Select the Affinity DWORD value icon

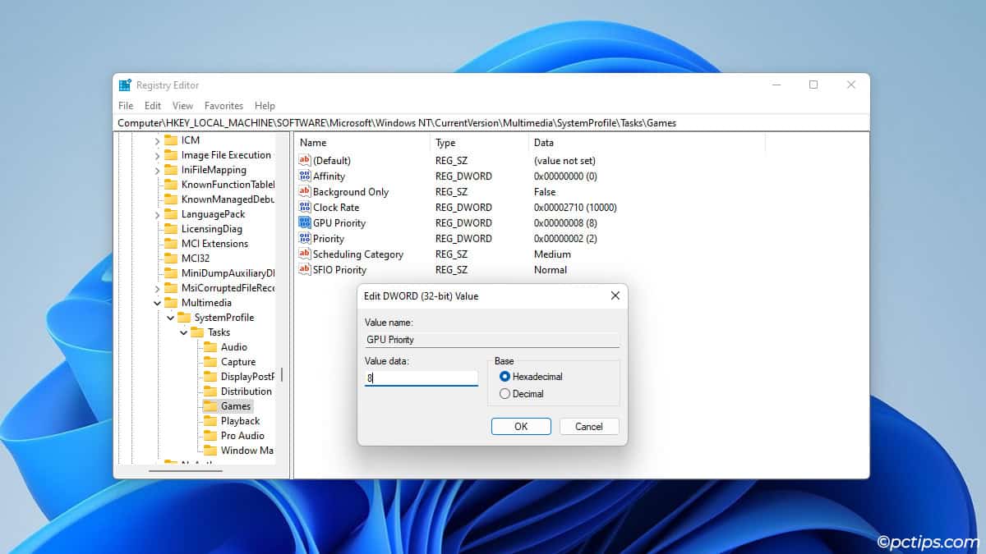pyautogui.click(x=305, y=176)
